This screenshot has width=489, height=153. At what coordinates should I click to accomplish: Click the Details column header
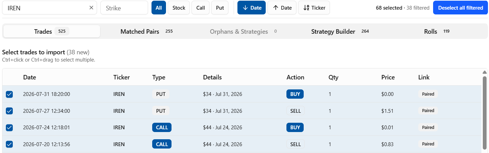212,77
